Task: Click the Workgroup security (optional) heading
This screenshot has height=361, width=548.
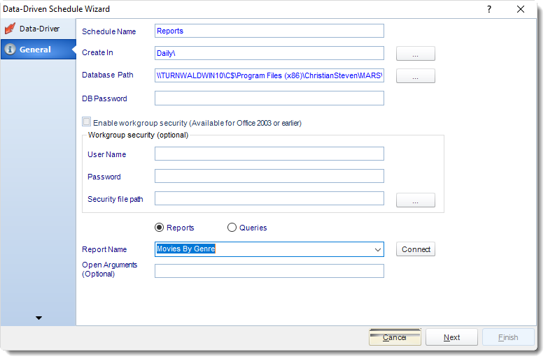Action: pyautogui.click(x=138, y=135)
